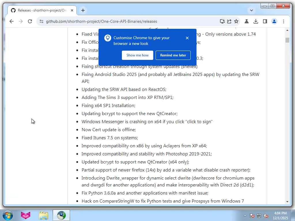Click 'Photoshop 2019-2021' compatibility line

pos(147,154)
